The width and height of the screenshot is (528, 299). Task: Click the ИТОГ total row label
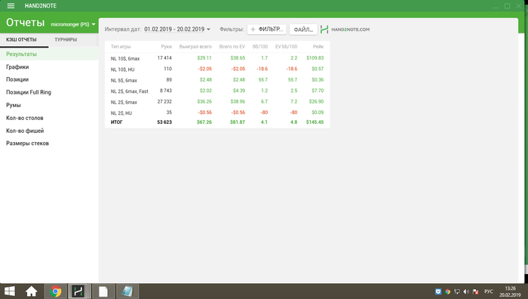116,122
